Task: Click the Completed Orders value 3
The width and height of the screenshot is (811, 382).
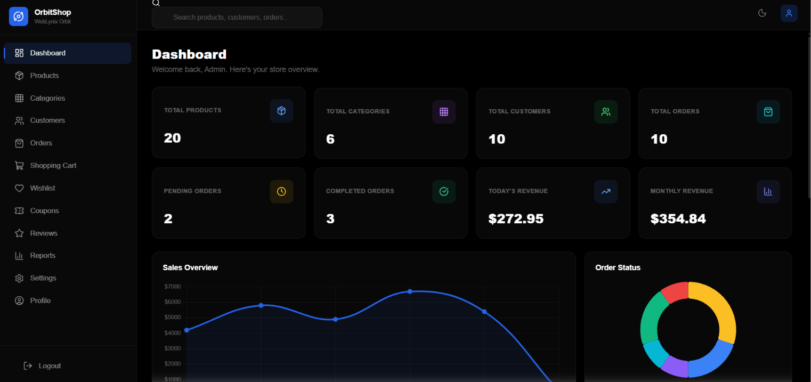Action: click(x=330, y=219)
